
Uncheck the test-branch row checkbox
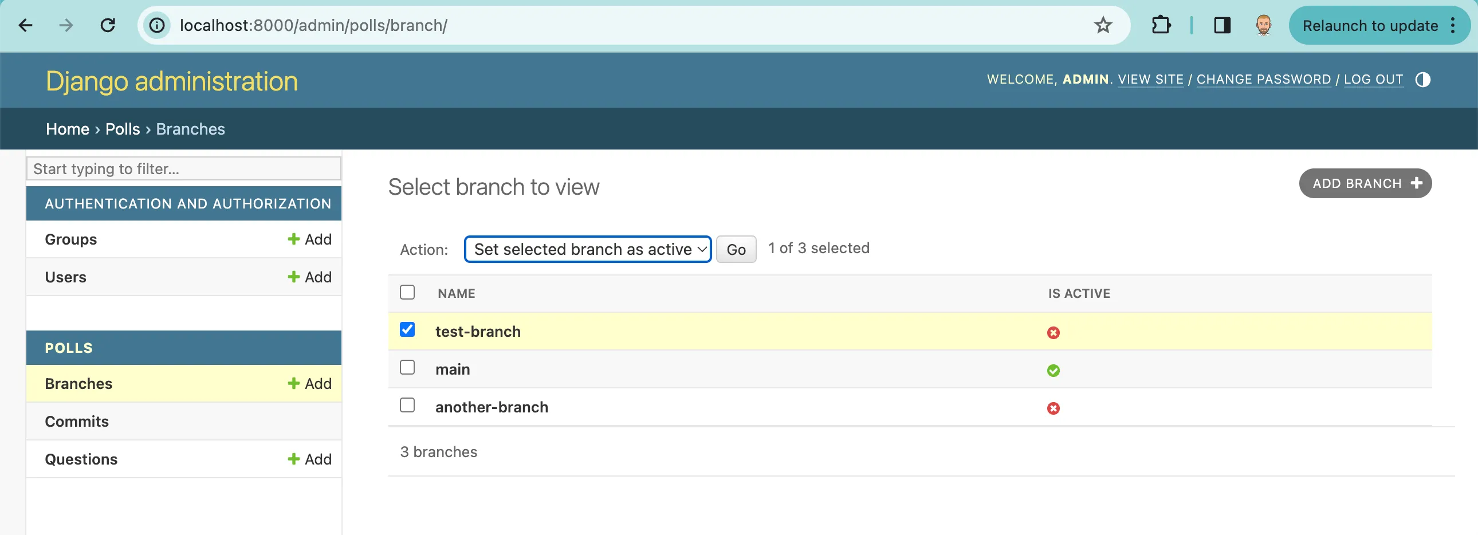click(x=407, y=330)
